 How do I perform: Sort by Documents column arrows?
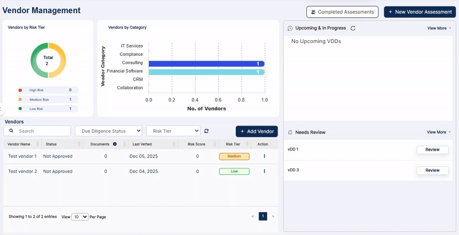pyautogui.click(x=124, y=144)
